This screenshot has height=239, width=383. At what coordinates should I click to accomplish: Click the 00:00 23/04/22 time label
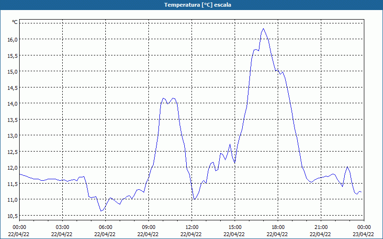coord(363,231)
